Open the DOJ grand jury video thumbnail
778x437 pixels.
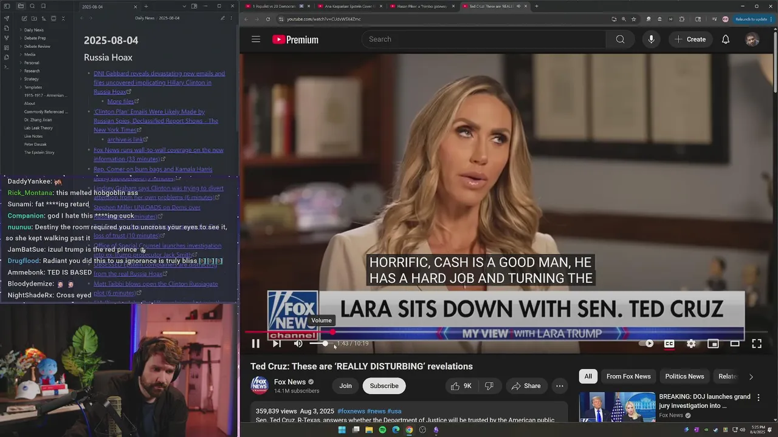(617, 407)
